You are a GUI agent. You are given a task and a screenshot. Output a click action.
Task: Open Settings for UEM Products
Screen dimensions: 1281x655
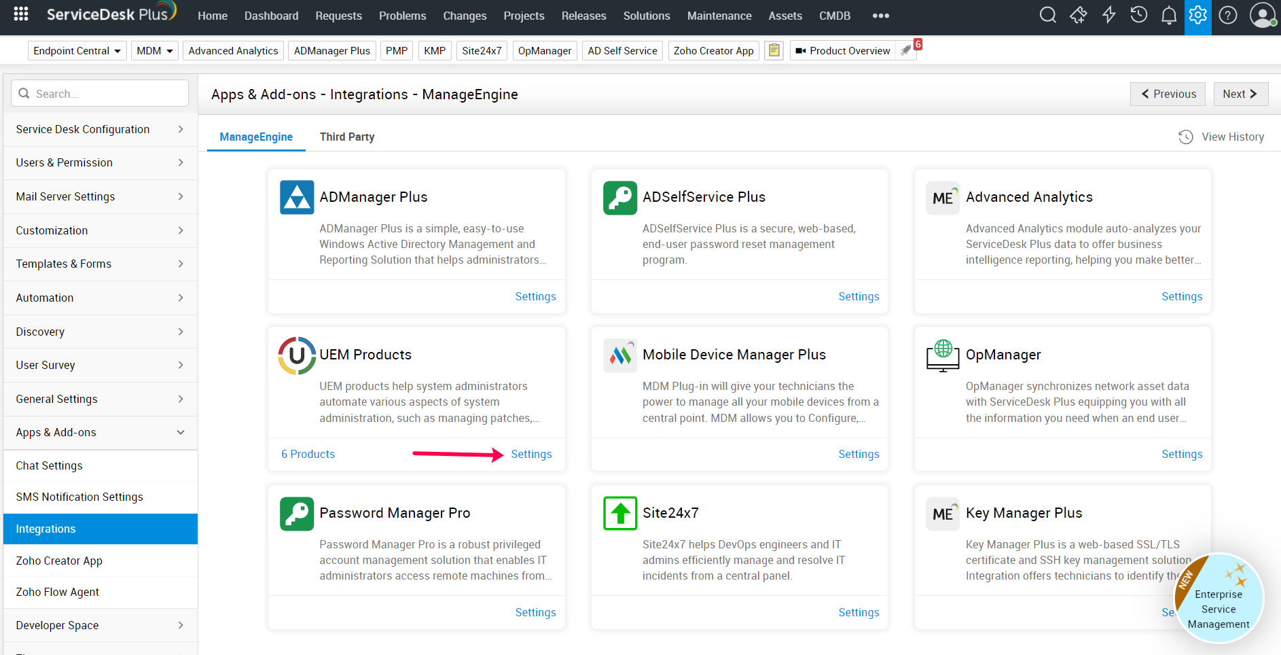531,454
